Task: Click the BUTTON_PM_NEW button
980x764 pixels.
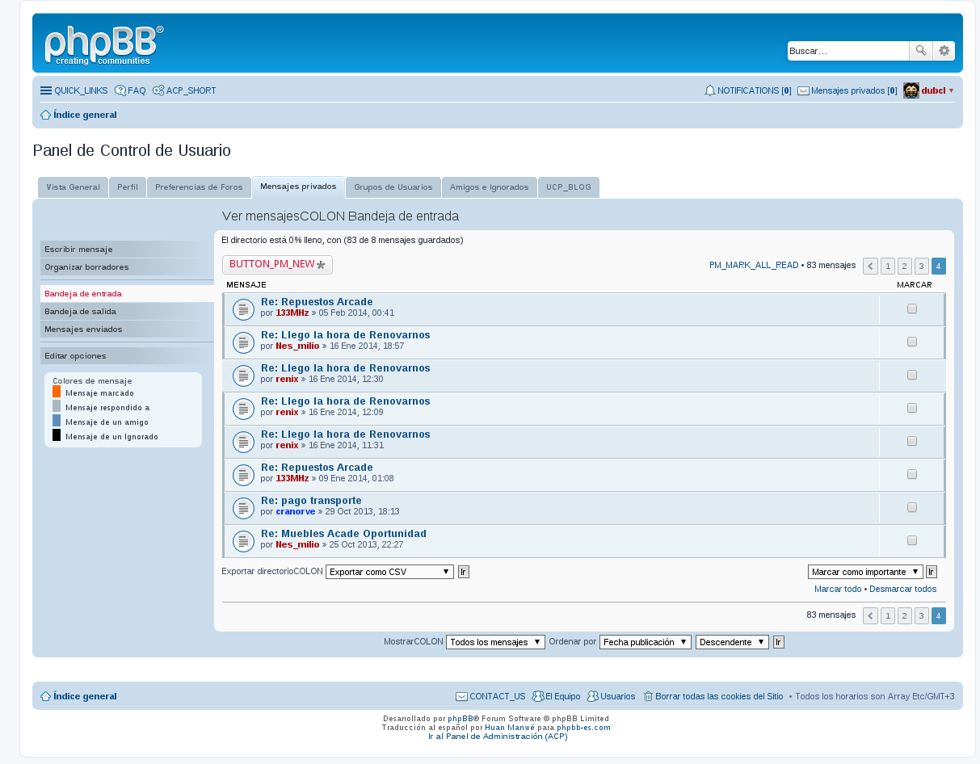Action: pyautogui.click(x=277, y=264)
